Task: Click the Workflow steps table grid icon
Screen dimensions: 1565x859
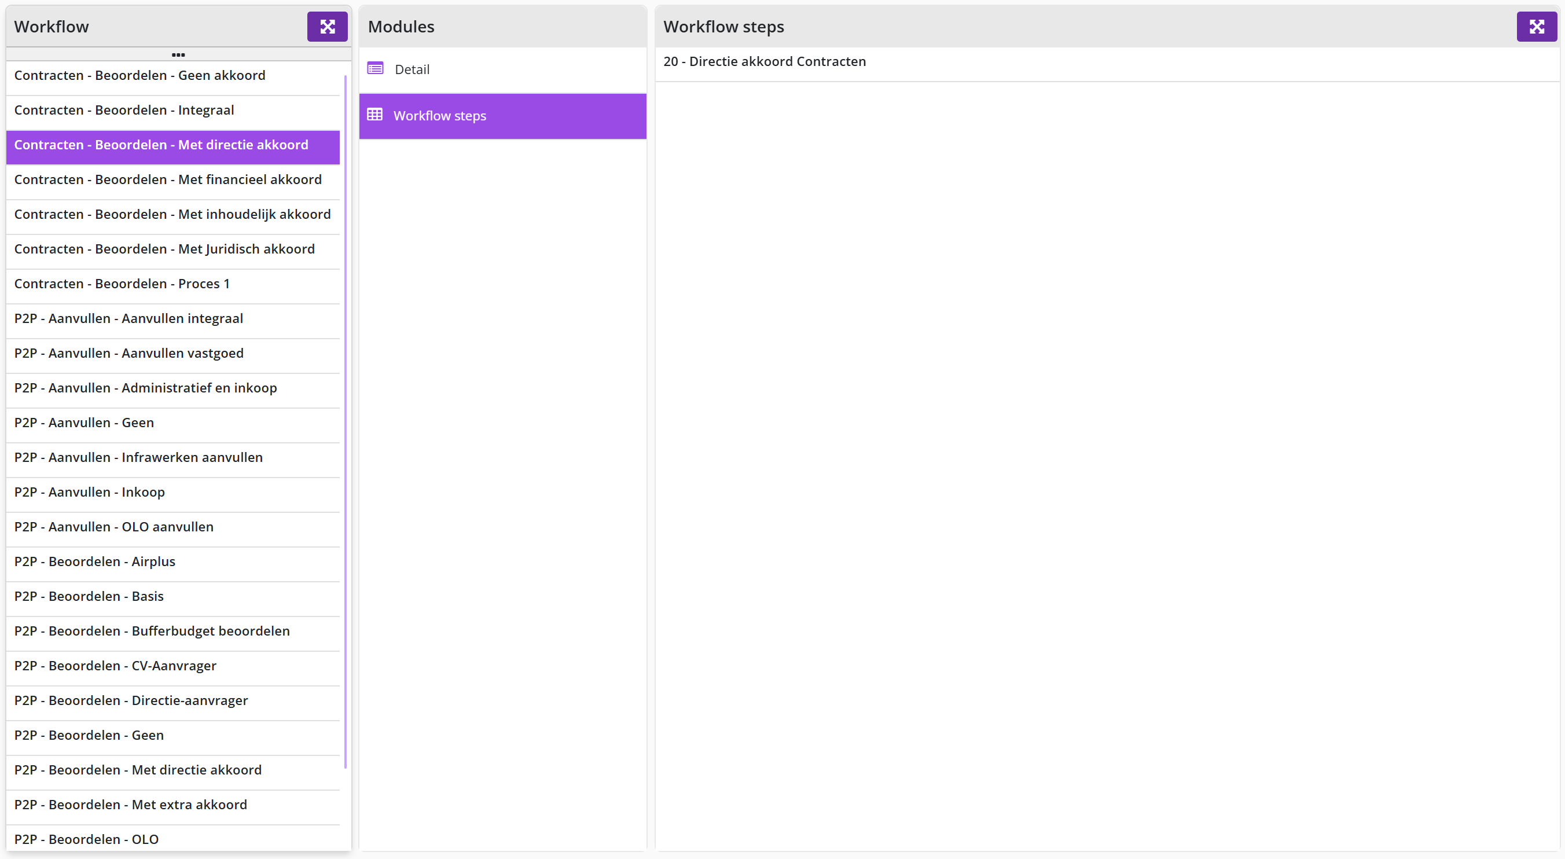Action: coord(375,115)
